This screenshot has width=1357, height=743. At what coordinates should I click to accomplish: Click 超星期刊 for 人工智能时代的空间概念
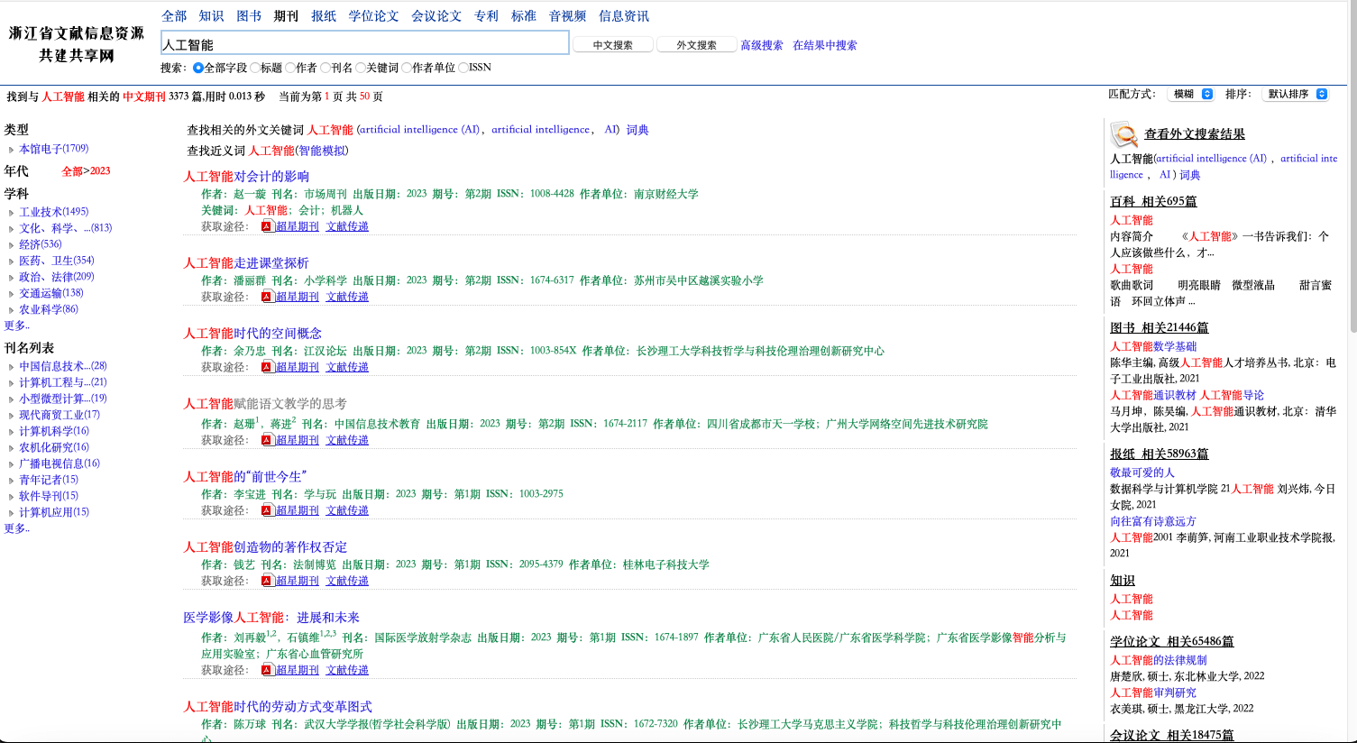click(x=298, y=367)
